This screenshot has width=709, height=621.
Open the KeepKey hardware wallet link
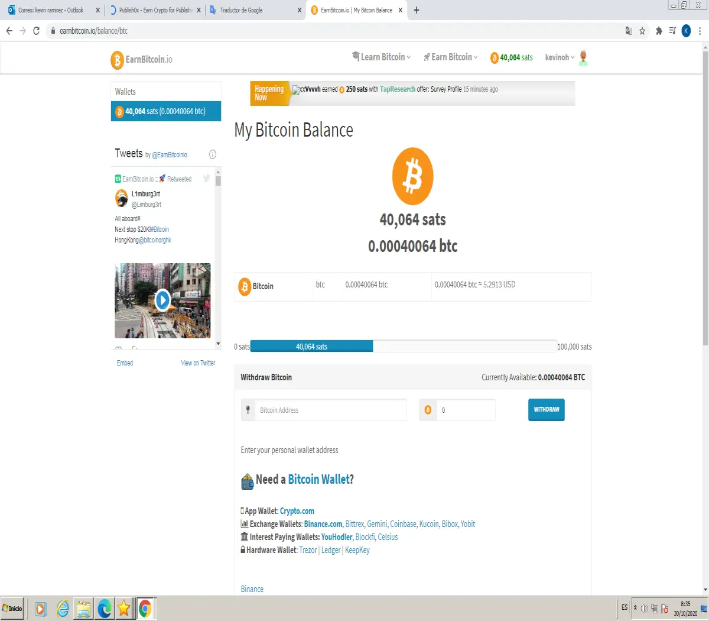point(357,550)
